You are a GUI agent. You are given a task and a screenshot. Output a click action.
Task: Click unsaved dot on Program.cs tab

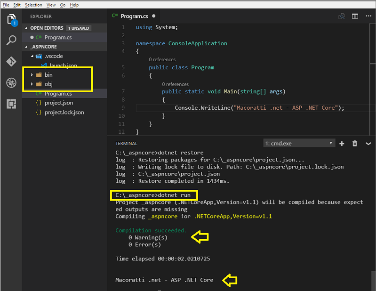(x=154, y=16)
